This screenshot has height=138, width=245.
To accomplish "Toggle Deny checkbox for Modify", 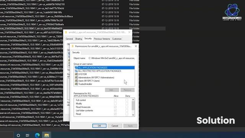I will tap(127, 103).
